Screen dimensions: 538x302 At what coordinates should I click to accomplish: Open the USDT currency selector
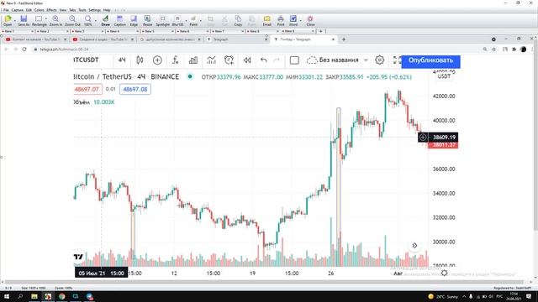point(444,76)
